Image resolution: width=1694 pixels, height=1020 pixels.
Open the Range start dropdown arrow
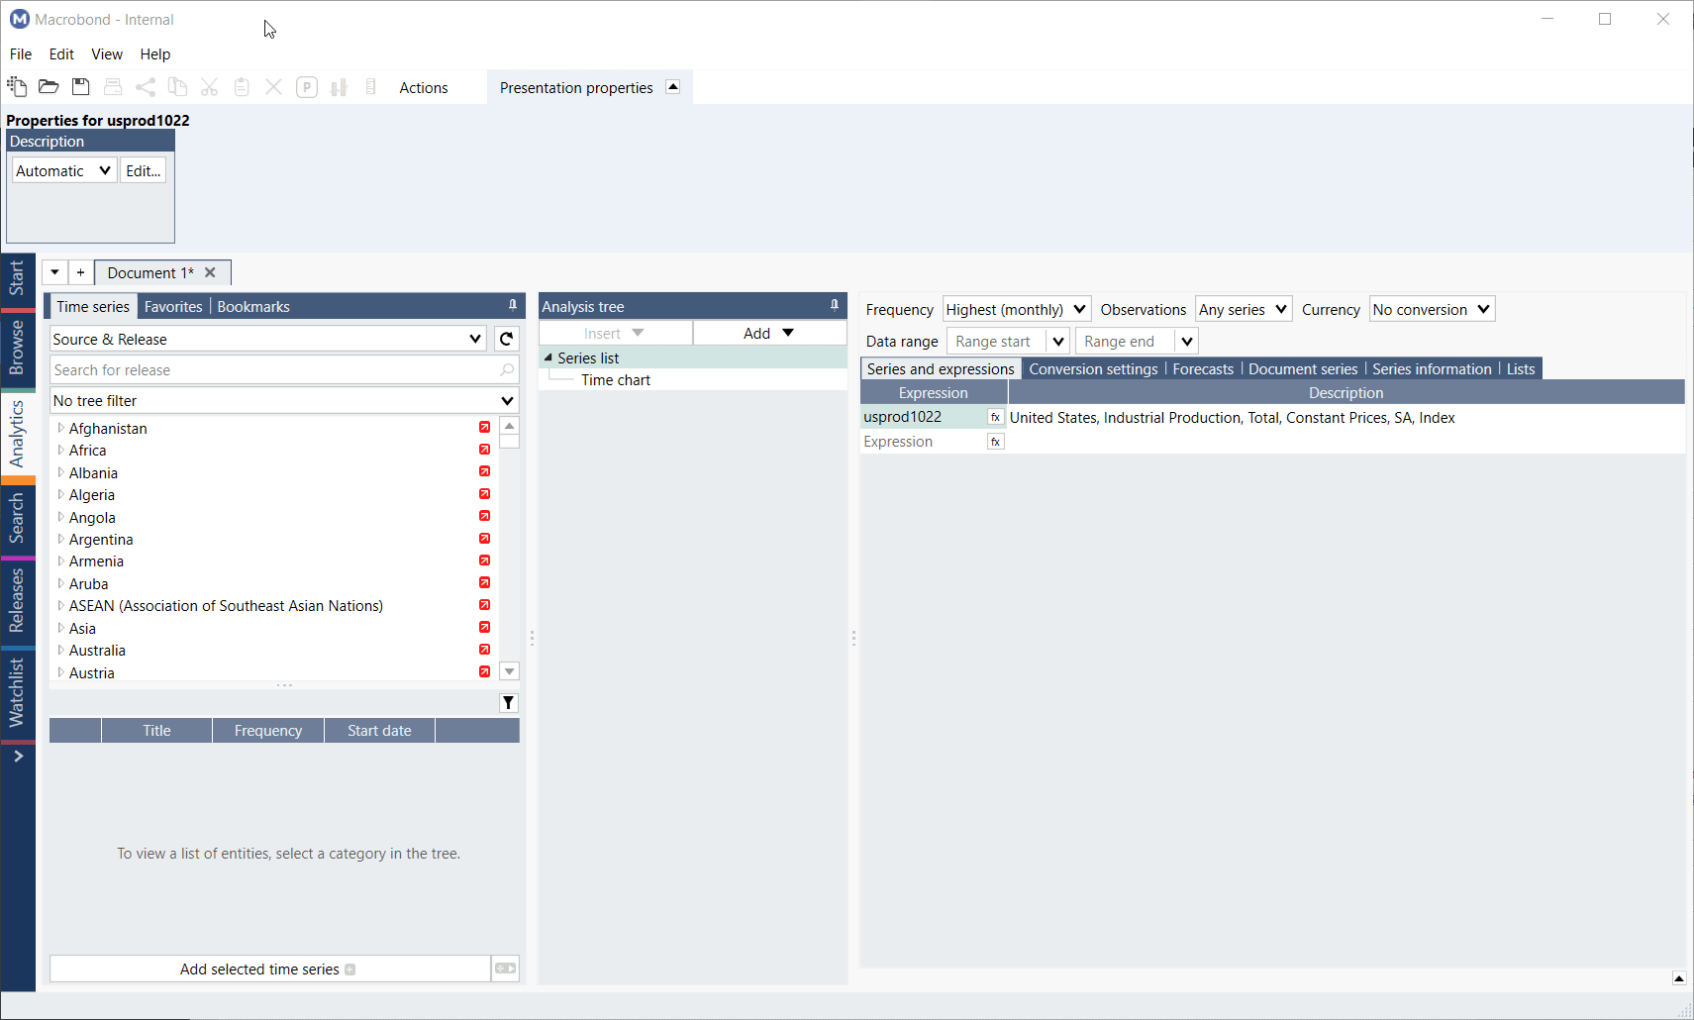pos(1057,341)
